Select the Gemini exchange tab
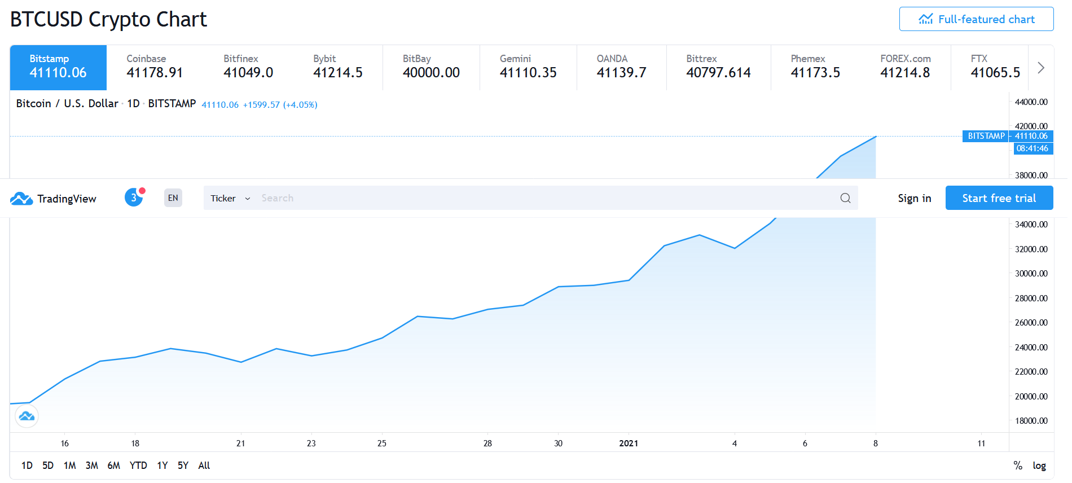1072x483 pixels. (528, 68)
